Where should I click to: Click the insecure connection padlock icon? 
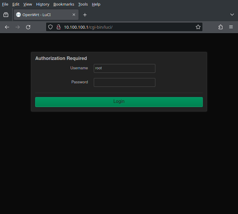(59, 27)
